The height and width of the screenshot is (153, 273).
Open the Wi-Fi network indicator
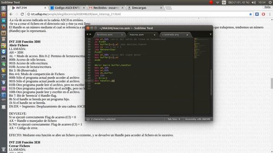(x=218, y=3)
